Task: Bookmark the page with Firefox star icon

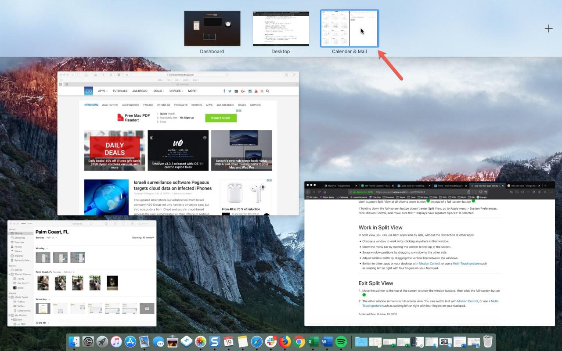Action: (486, 192)
